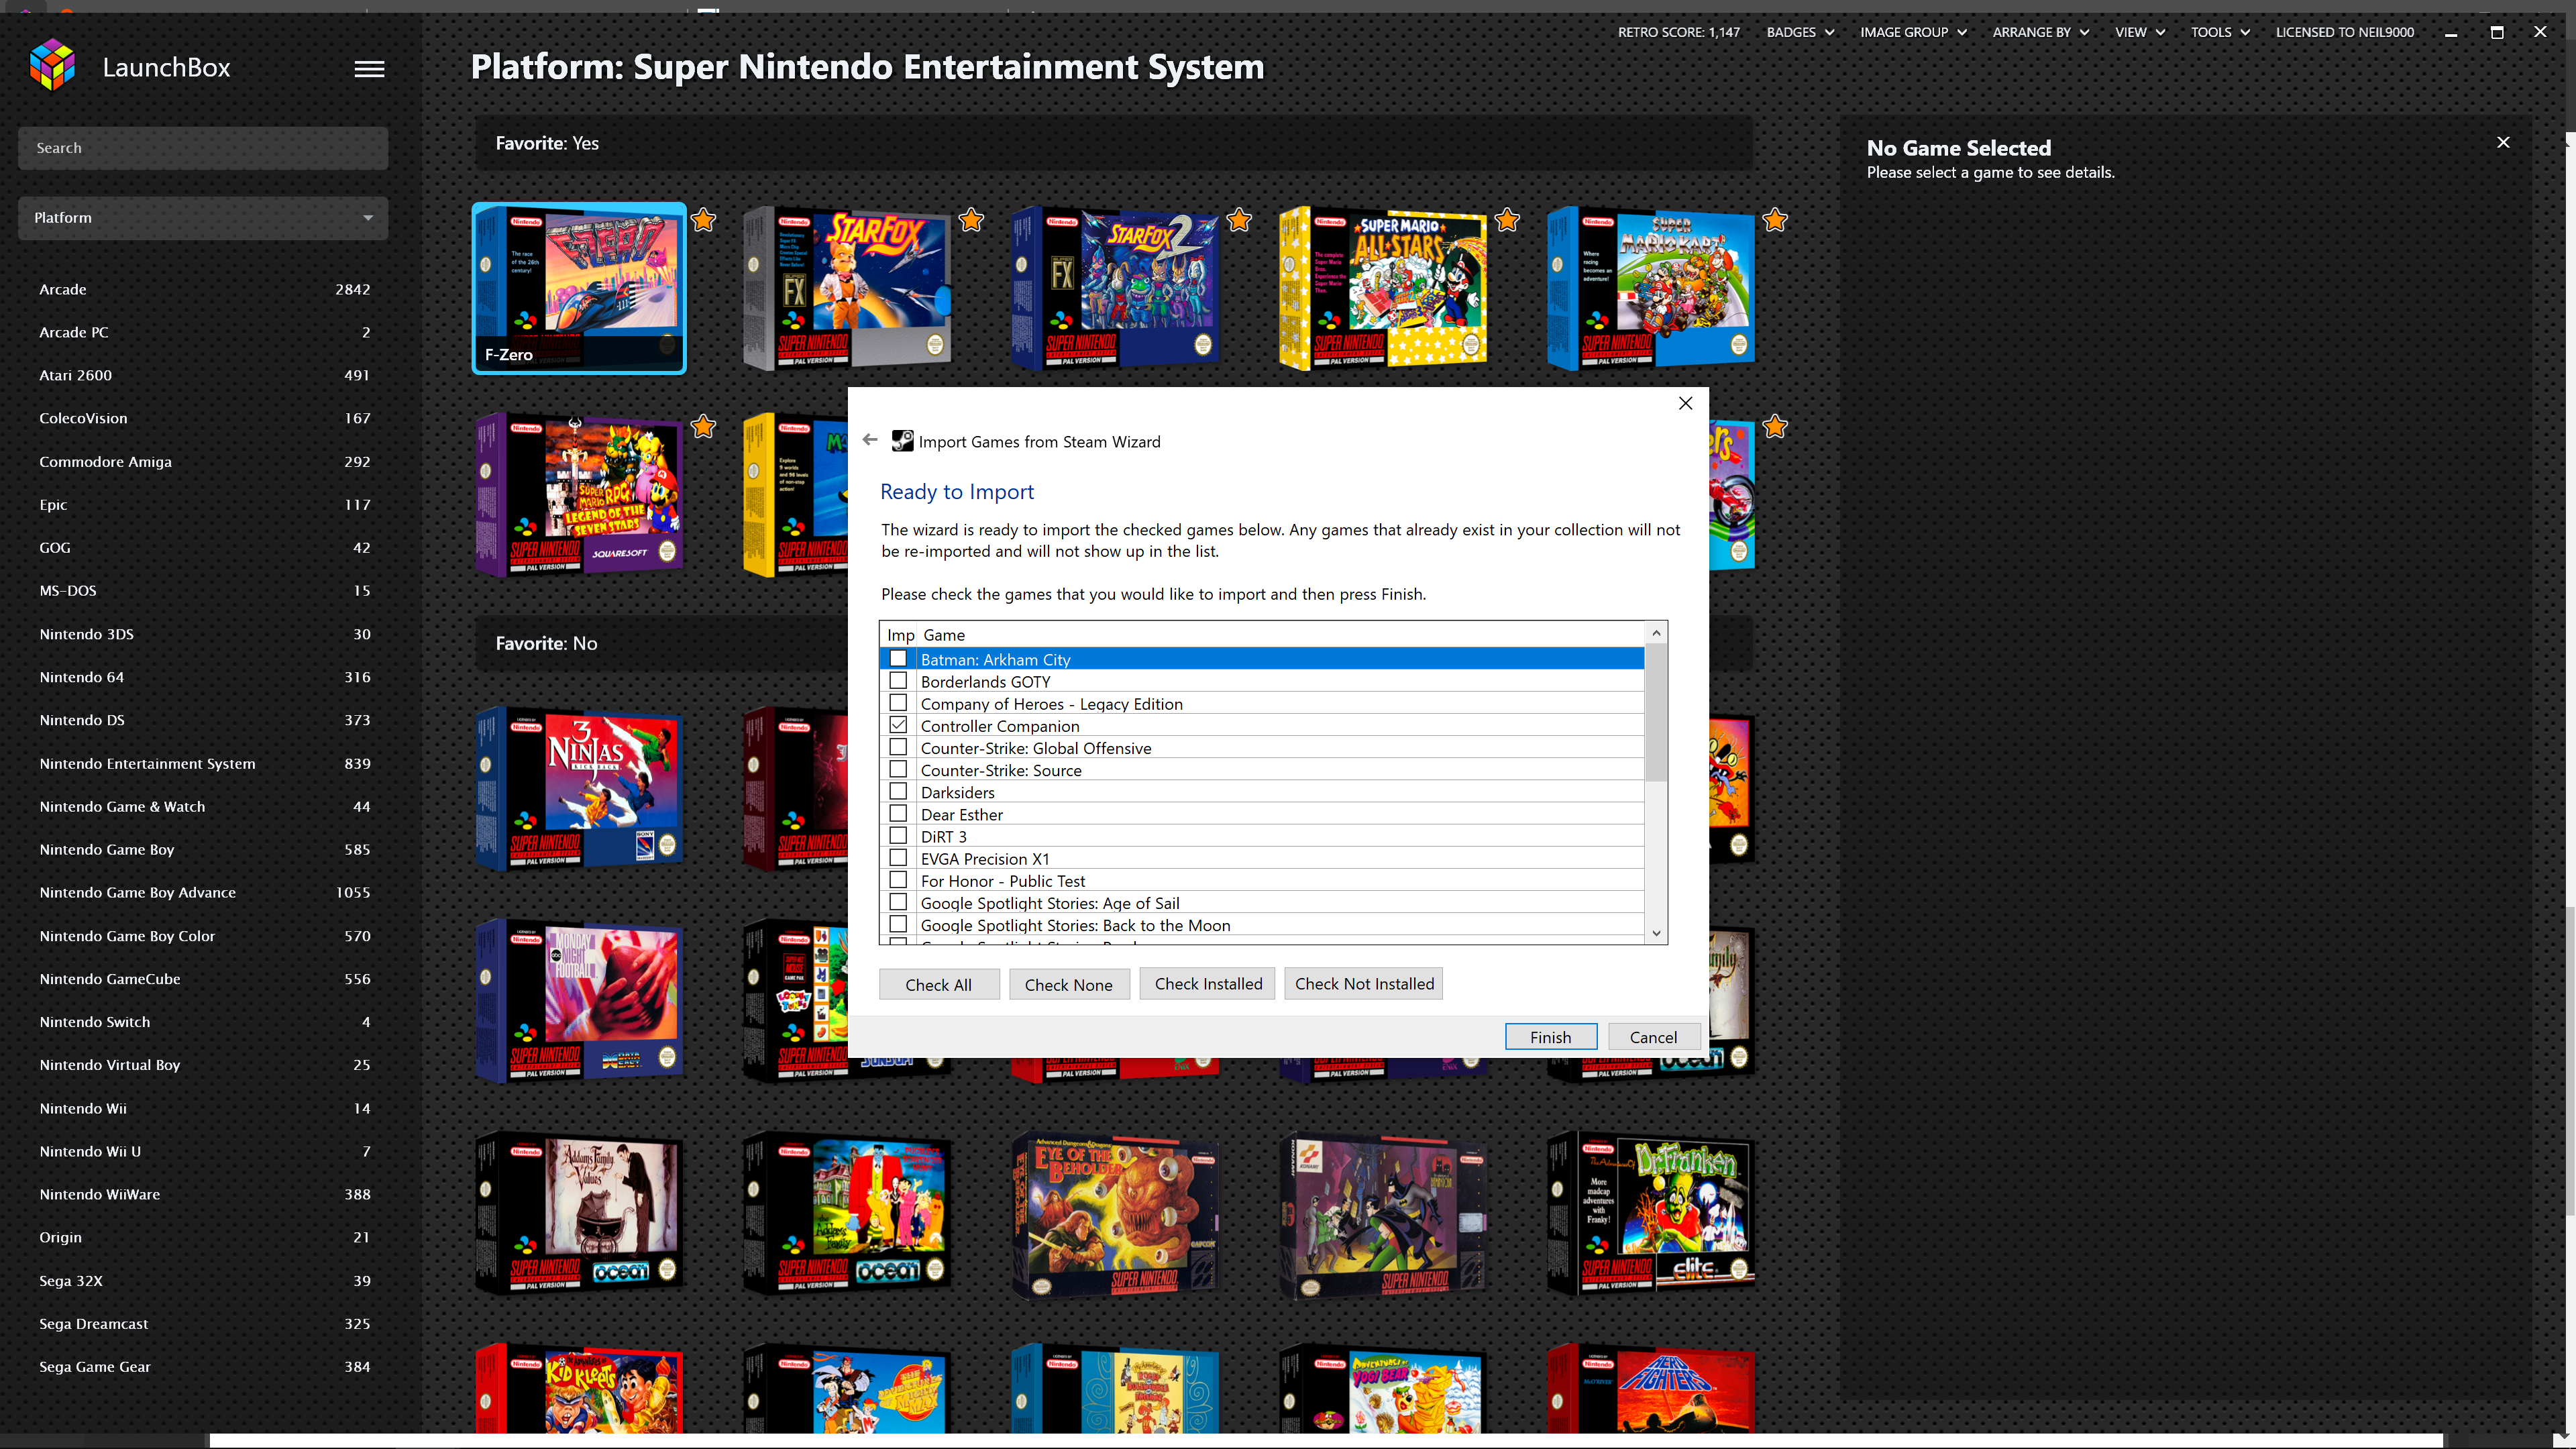Open the hamburger menu next to LaunchBox
Viewport: 2576px width, 1449px height.
(x=369, y=69)
